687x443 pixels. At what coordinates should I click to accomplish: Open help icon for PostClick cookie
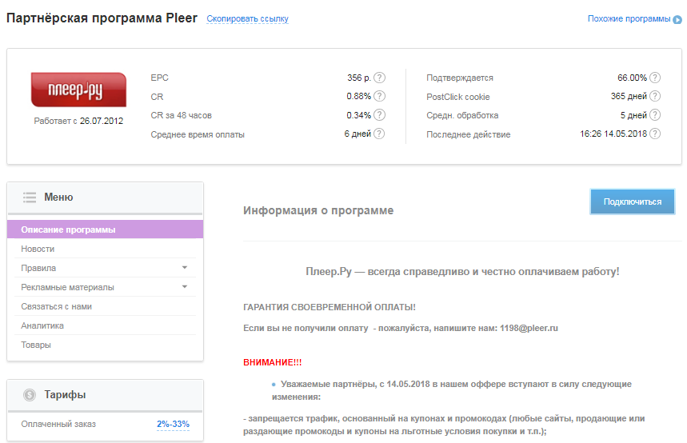click(654, 96)
